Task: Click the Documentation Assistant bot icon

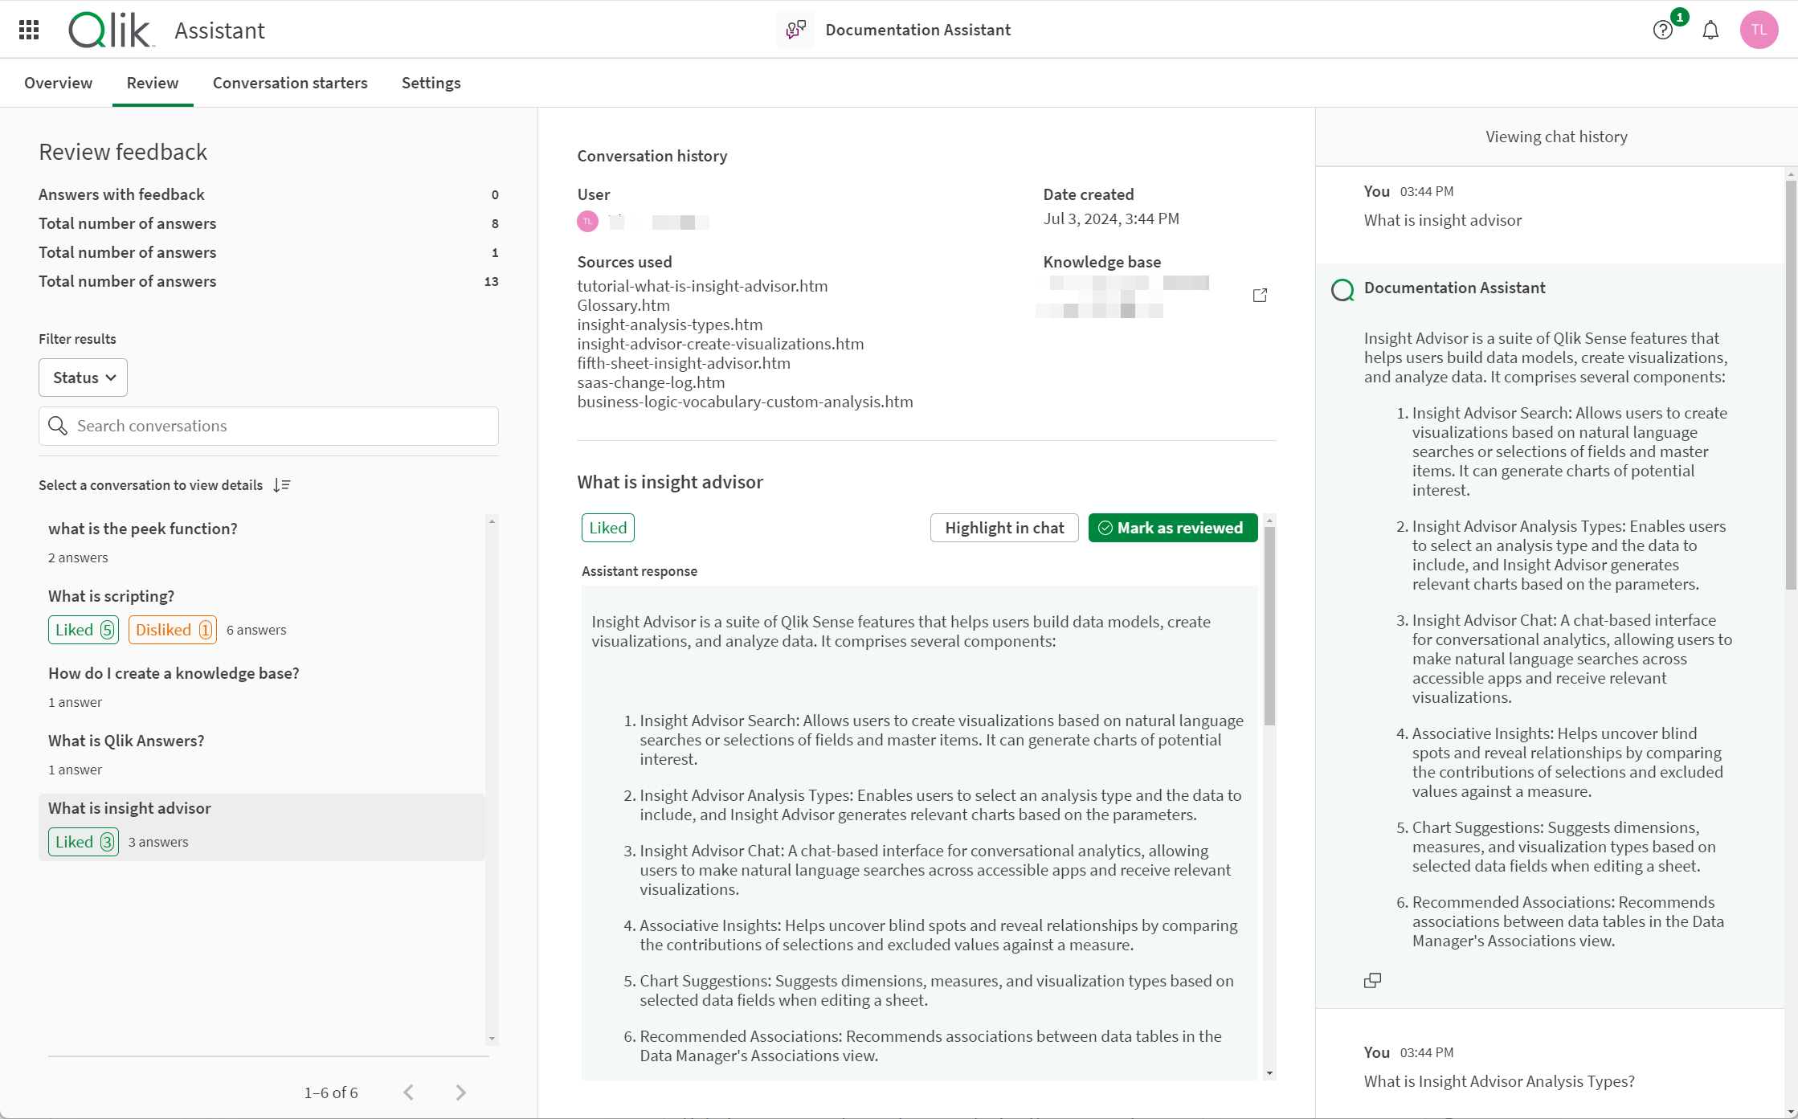Action: click(x=796, y=30)
